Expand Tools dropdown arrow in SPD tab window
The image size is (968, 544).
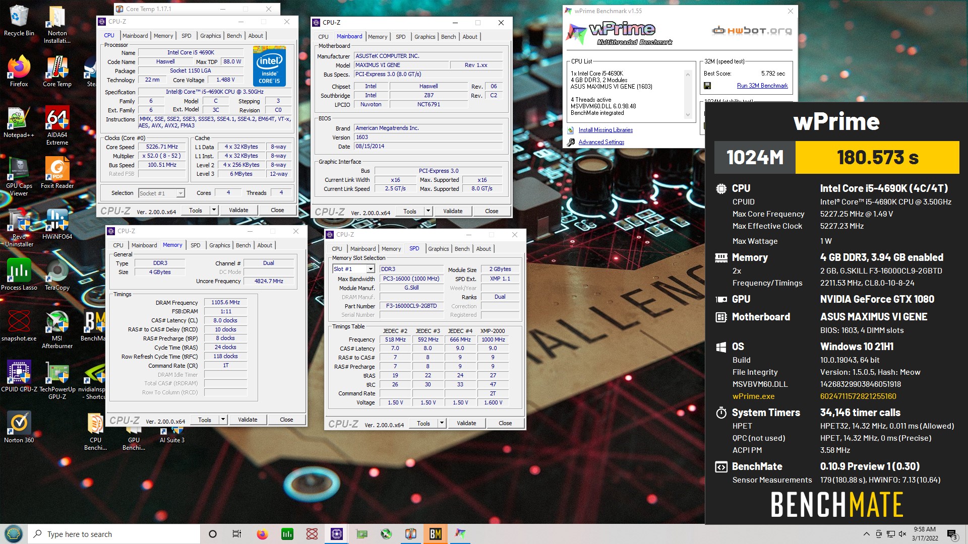click(442, 423)
